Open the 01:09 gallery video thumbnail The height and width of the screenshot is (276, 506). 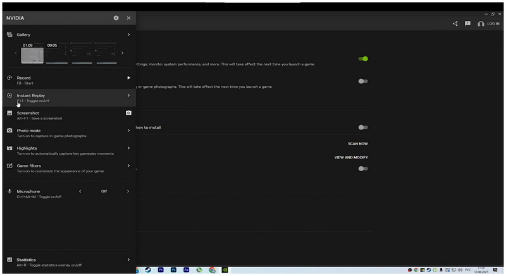32,53
